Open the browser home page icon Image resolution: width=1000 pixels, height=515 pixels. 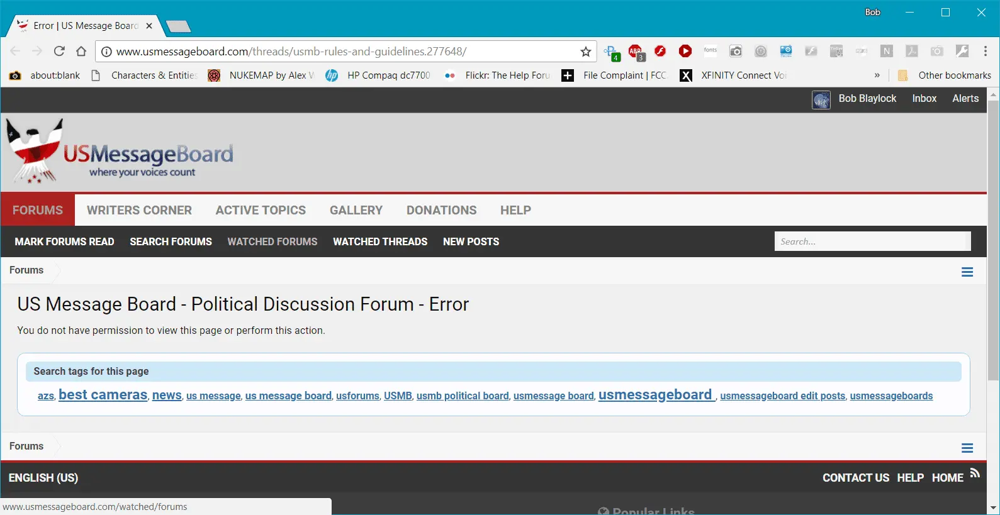click(81, 52)
